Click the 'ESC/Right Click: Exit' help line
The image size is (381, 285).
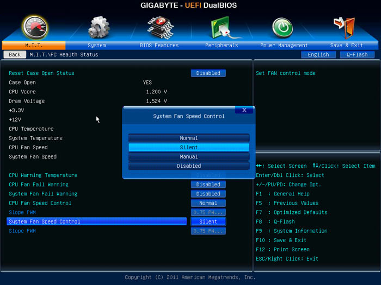click(x=287, y=258)
